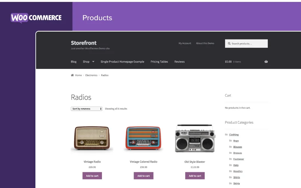Add Old Style Blaster to cart
Screen dimensions: 301x188
(x=195, y=176)
